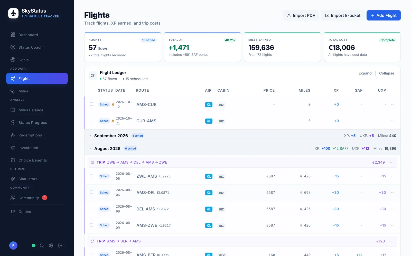
Task: Click the 6 sched badge for August
Action: pyautogui.click(x=130, y=148)
